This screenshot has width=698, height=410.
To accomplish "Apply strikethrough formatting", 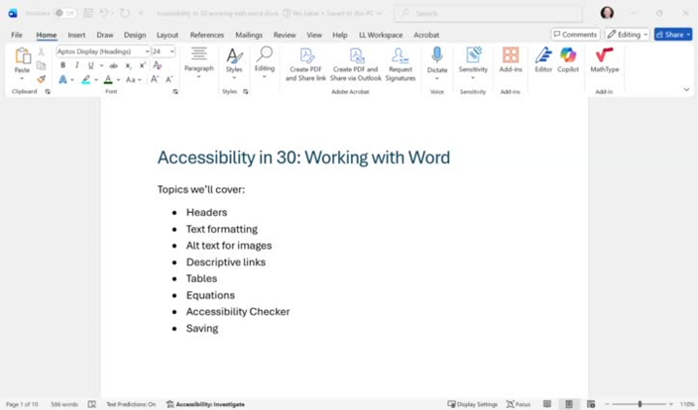I will pyautogui.click(x=113, y=65).
